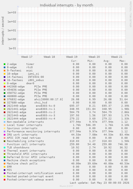
Task: Click the Rescheduling interrupts legend label
Action: pos(25,141)
